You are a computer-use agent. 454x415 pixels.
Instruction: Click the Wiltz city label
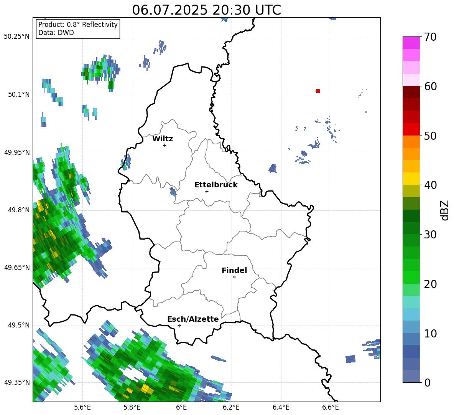pos(163,139)
